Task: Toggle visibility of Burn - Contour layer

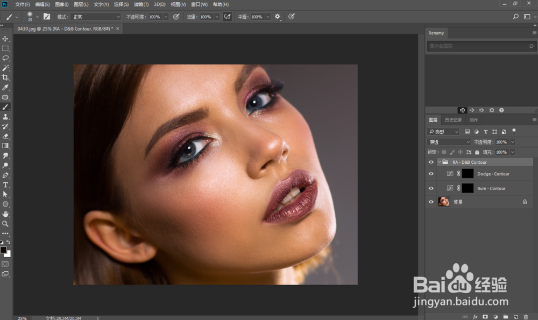Action: [431, 188]
